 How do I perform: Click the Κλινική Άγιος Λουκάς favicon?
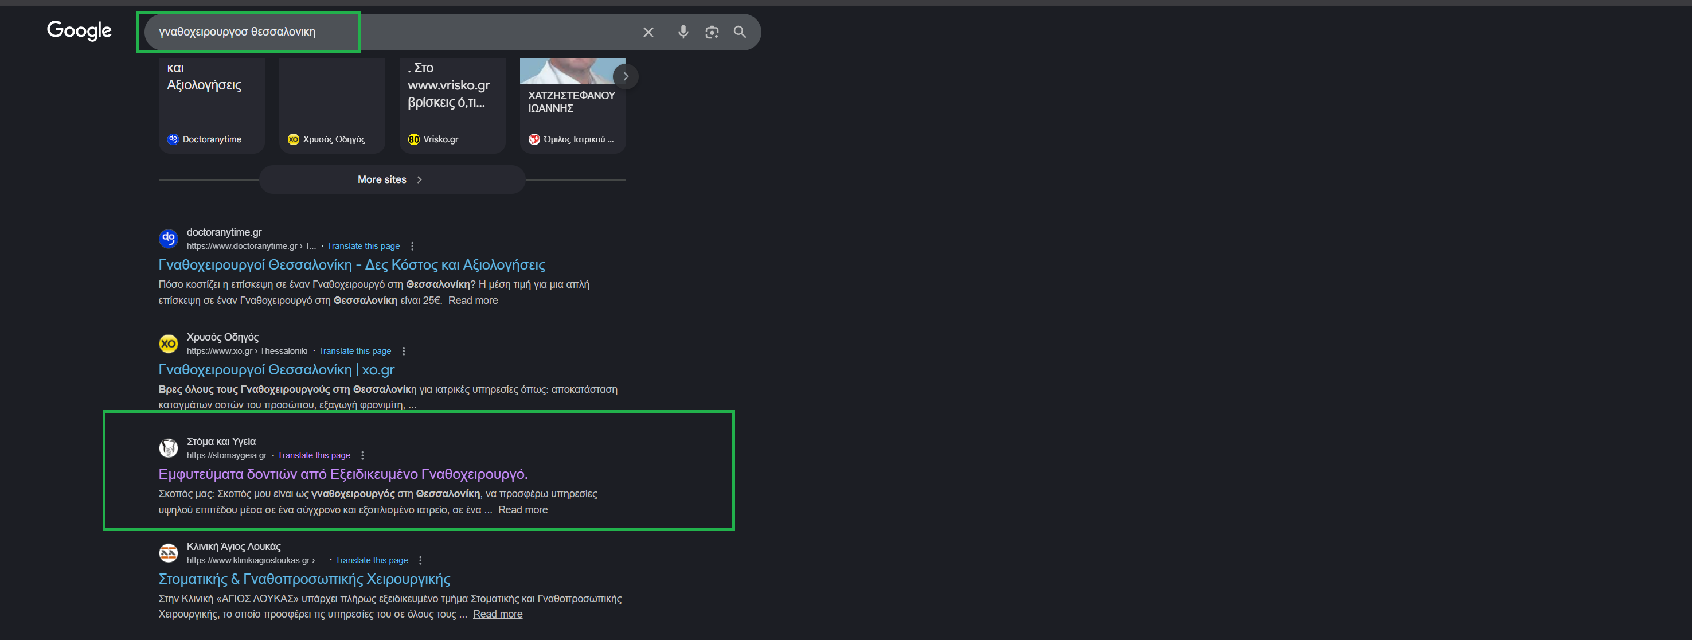[x=169, y=553]
